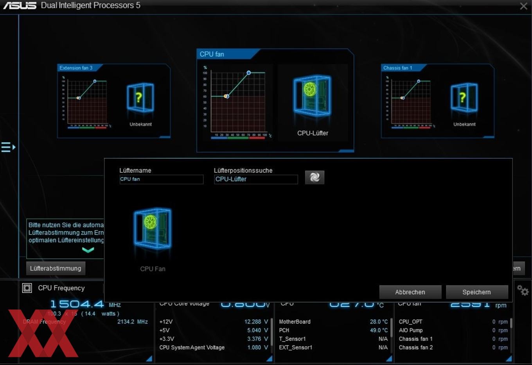532x365 pixels.
Task: Click the CPU_OPT fan row
Action: click(453, 322)
